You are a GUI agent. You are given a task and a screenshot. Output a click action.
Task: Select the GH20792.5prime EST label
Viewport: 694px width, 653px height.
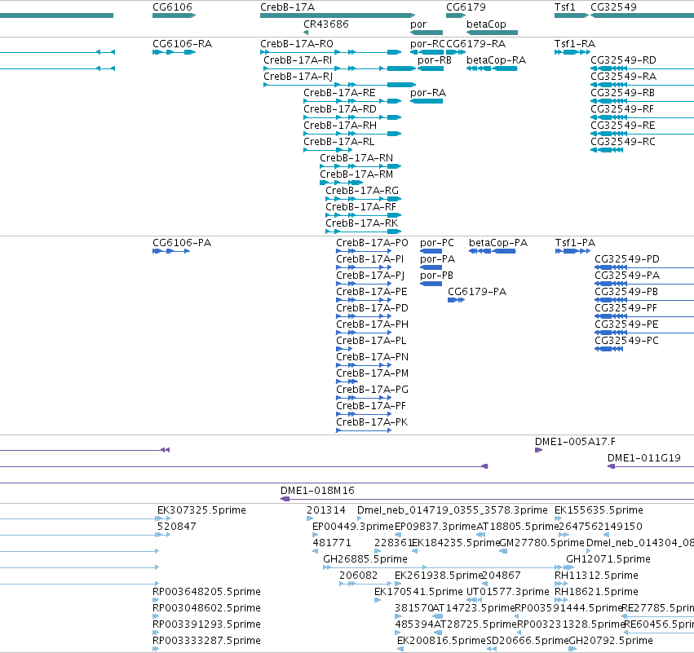[x=611, y=641]
